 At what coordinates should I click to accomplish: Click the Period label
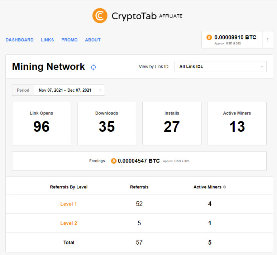click(x=23, y=90)
